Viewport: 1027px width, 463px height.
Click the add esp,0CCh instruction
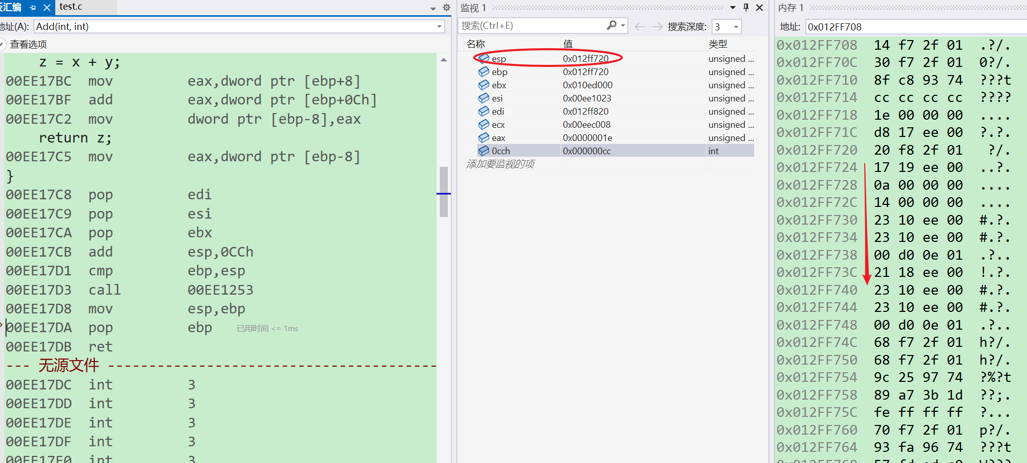(x=129, y=252)
